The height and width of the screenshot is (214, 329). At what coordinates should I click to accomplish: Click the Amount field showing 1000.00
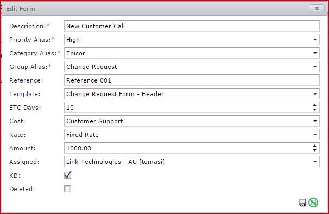click(188, 148)
